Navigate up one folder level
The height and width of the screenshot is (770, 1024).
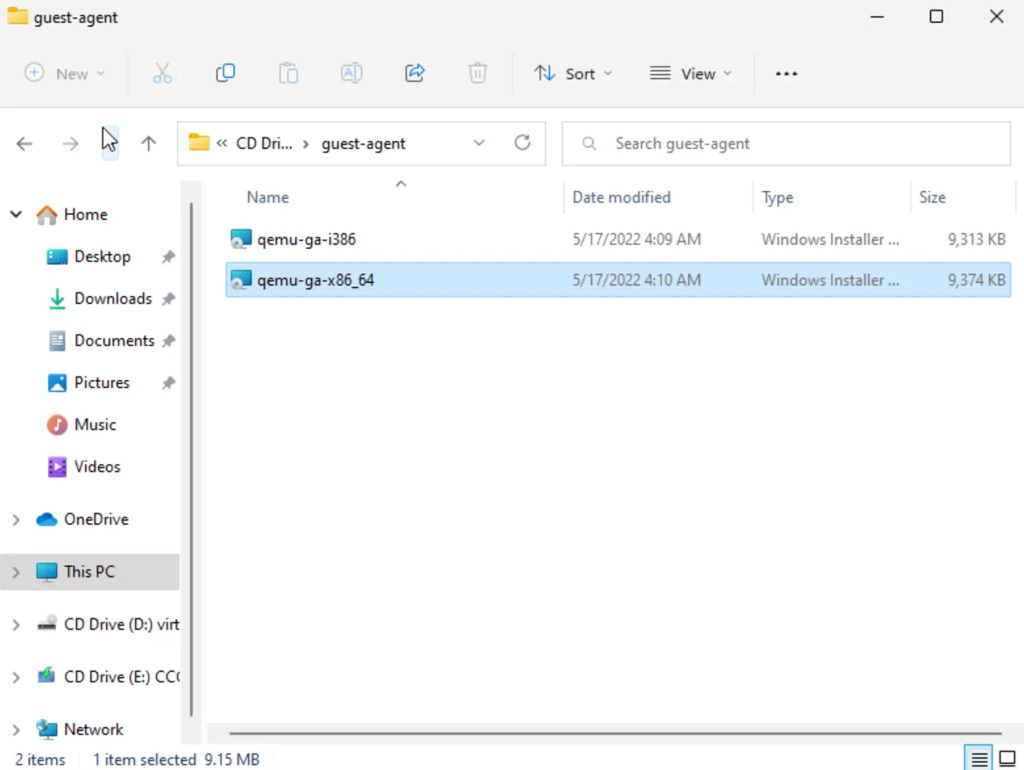click(x=148, y=144)
